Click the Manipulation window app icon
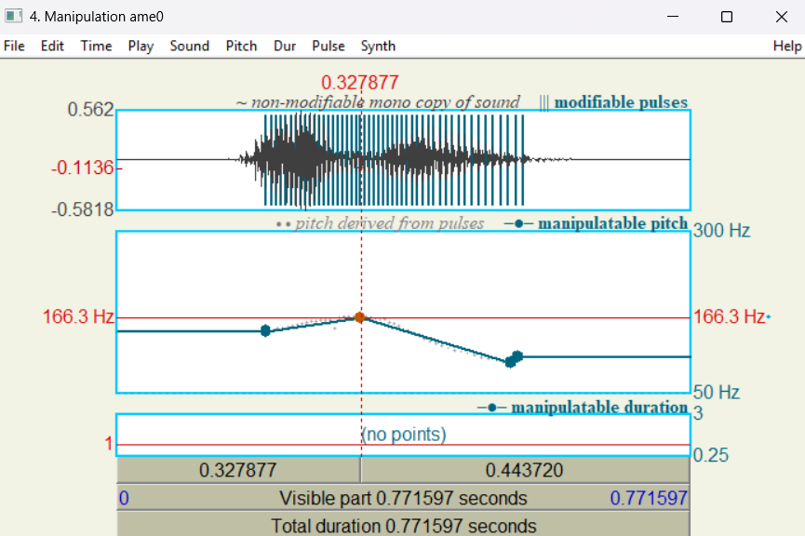Screen dimensions: 805x536 [x=13, y=17]
